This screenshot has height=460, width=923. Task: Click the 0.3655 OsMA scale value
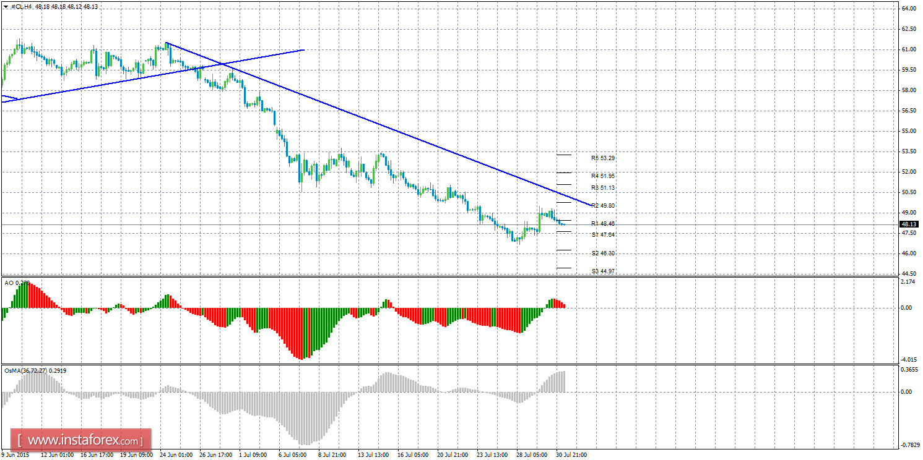click(x=908, y=369)
